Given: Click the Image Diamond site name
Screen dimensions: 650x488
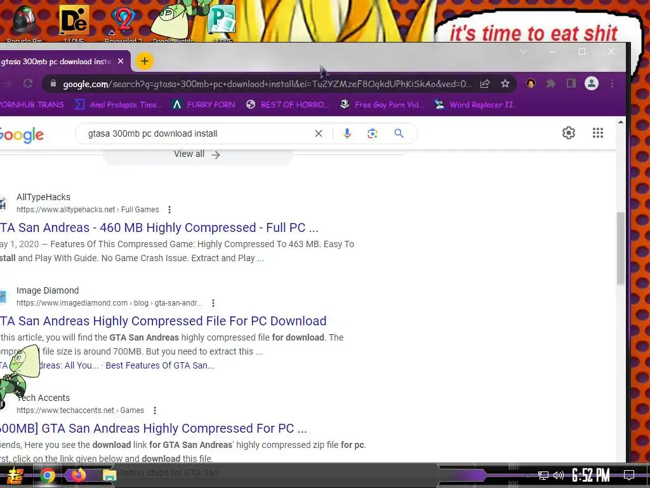Looking at the screenshot, I should click(x=48, y=290).
